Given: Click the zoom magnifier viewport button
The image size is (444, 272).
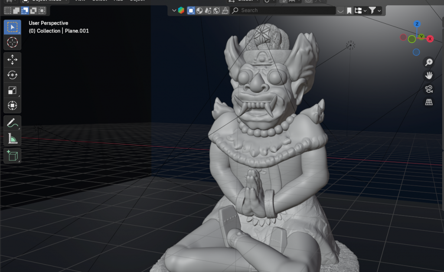Looking at the screenshot, I should click(x=429, y=62).
